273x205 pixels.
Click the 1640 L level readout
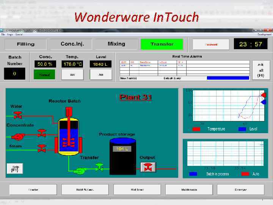coord(100,64)
